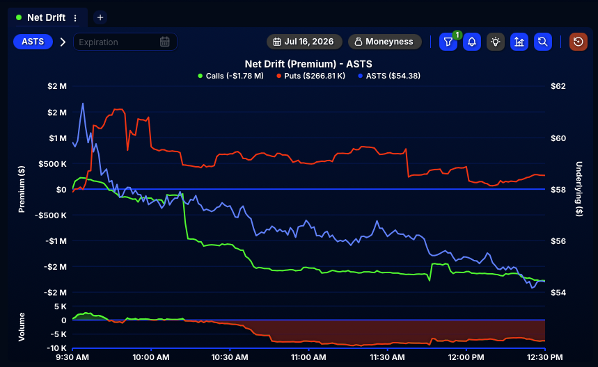Click the 10:30 AM time axis label
This screenshot has height=367, width=598.
(230, 357)
